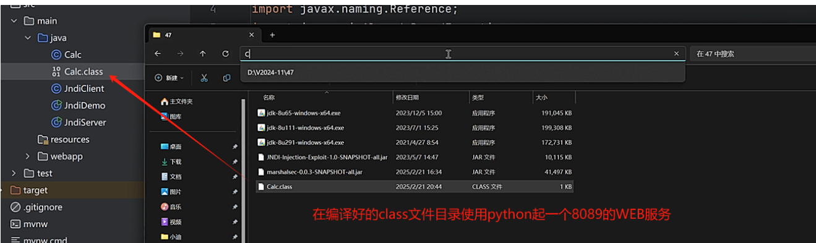Close the 47 Explorer tab
The width and height of the screenshot is (816, 243).
pyautogui.click(x=251, y=35)
